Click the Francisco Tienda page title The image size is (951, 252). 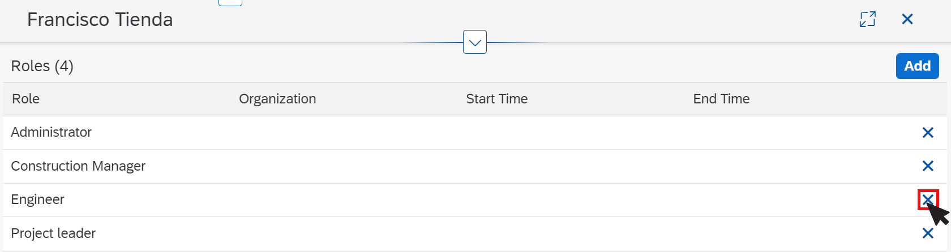(x=100, y=20)
